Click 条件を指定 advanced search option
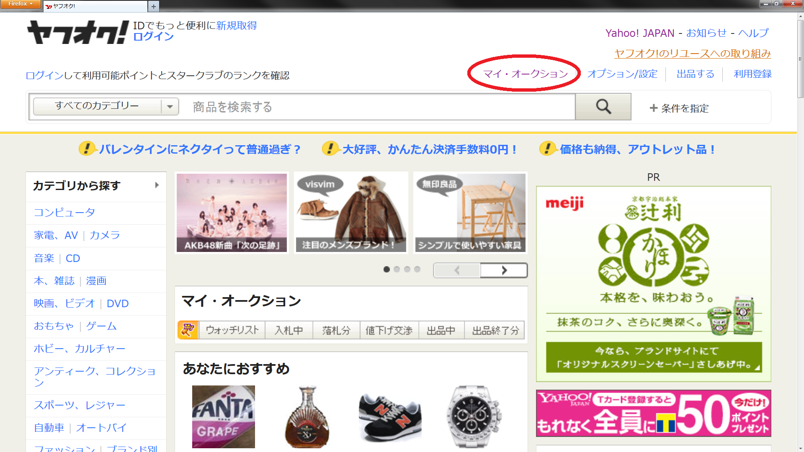The height and width of the screenshot is (452, 804). pyautogui.click(x=685, y=108)
